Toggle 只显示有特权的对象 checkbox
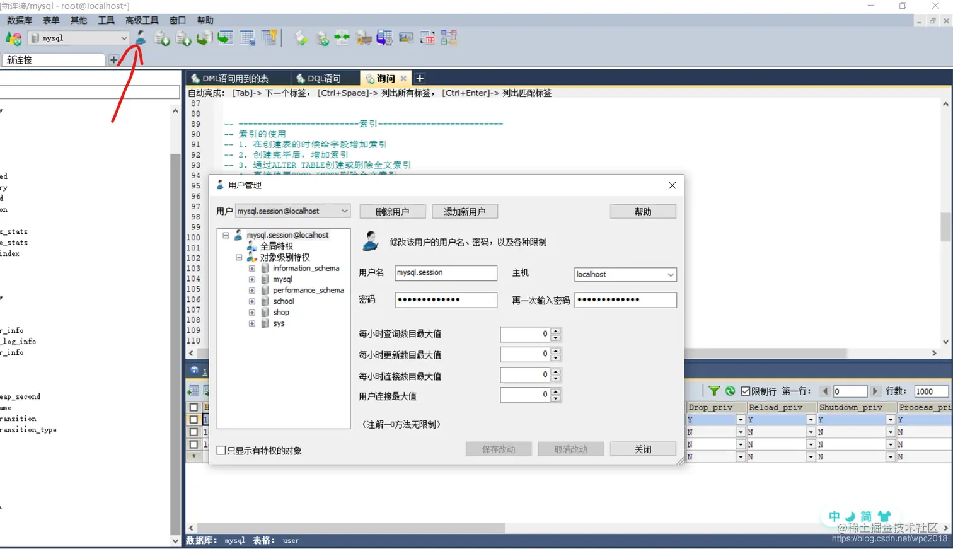The width and height of the screenshot is (953, 549). pos(221,450)
